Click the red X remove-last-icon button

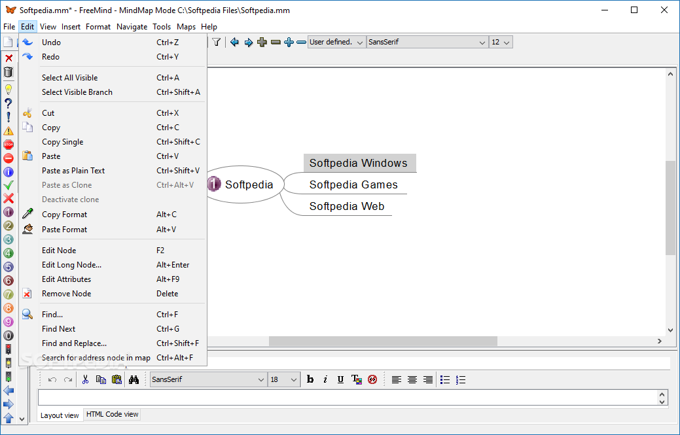pyautogui.click(x=9, y=58)
